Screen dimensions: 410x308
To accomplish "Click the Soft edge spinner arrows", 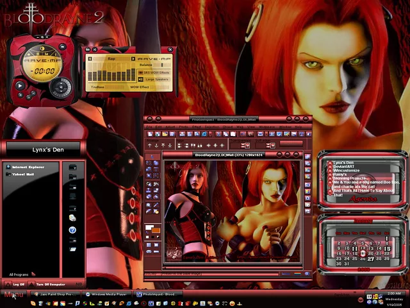I will 268,146.
